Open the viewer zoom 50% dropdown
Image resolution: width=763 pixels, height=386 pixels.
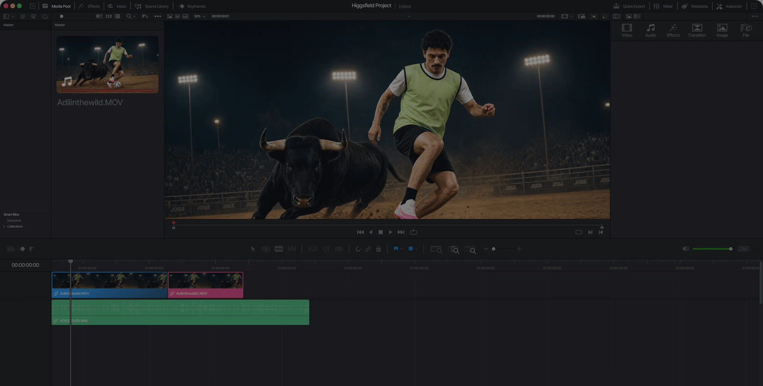[x=199, y=16]
